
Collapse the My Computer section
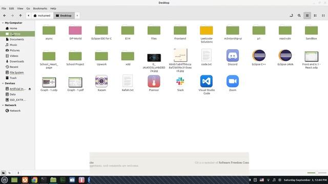pos(3,22)
